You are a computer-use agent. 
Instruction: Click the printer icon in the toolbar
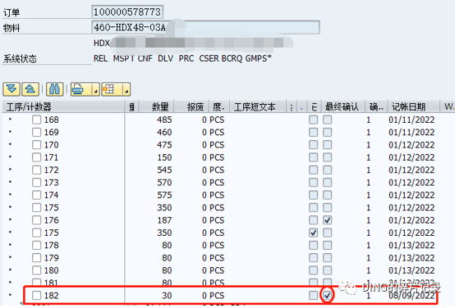point(78,89)
